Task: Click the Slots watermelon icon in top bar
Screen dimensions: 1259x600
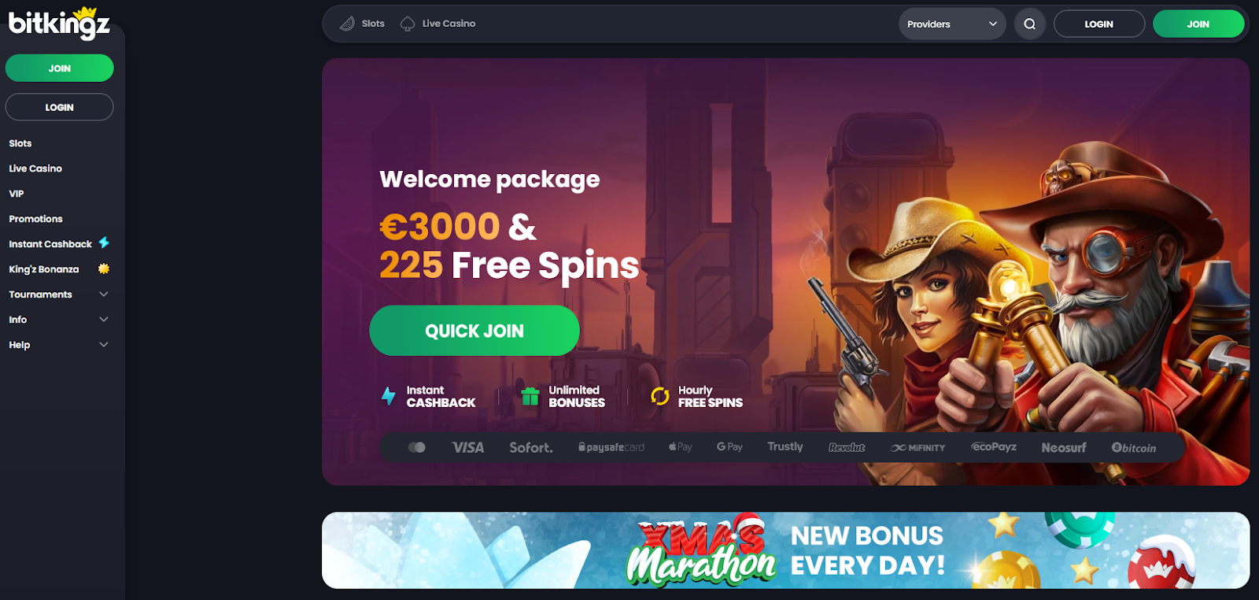Action: coord(347,24)
